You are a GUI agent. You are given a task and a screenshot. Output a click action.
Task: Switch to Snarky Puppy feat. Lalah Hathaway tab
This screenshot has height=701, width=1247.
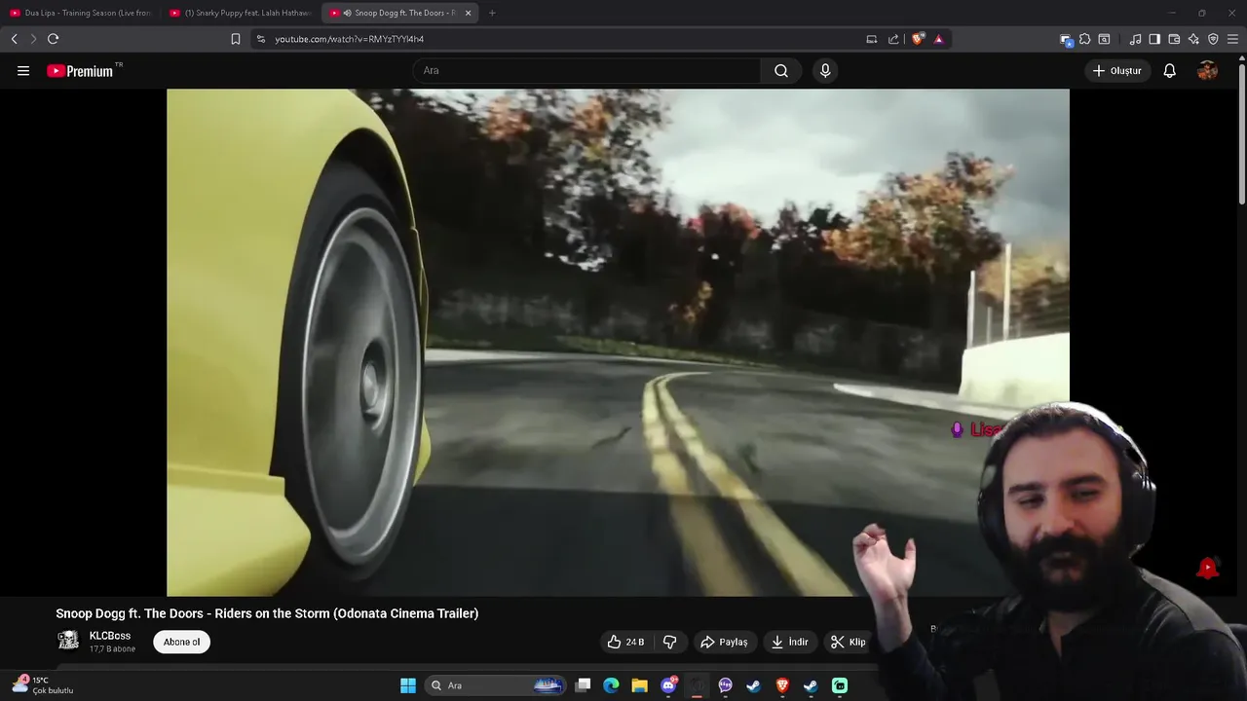click(241, 13)
